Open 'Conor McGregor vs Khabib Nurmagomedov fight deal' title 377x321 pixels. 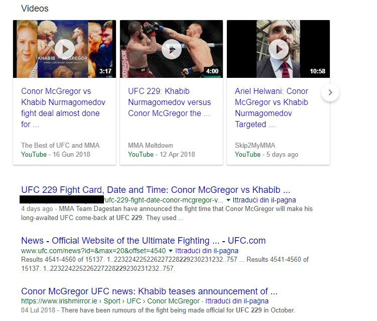tap(63, 108)
